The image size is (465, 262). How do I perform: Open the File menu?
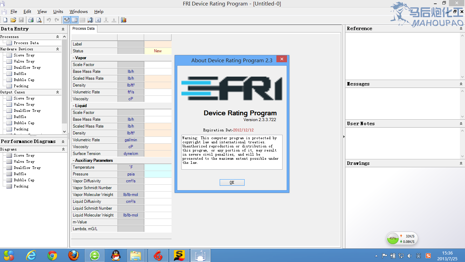pos(14,12)
